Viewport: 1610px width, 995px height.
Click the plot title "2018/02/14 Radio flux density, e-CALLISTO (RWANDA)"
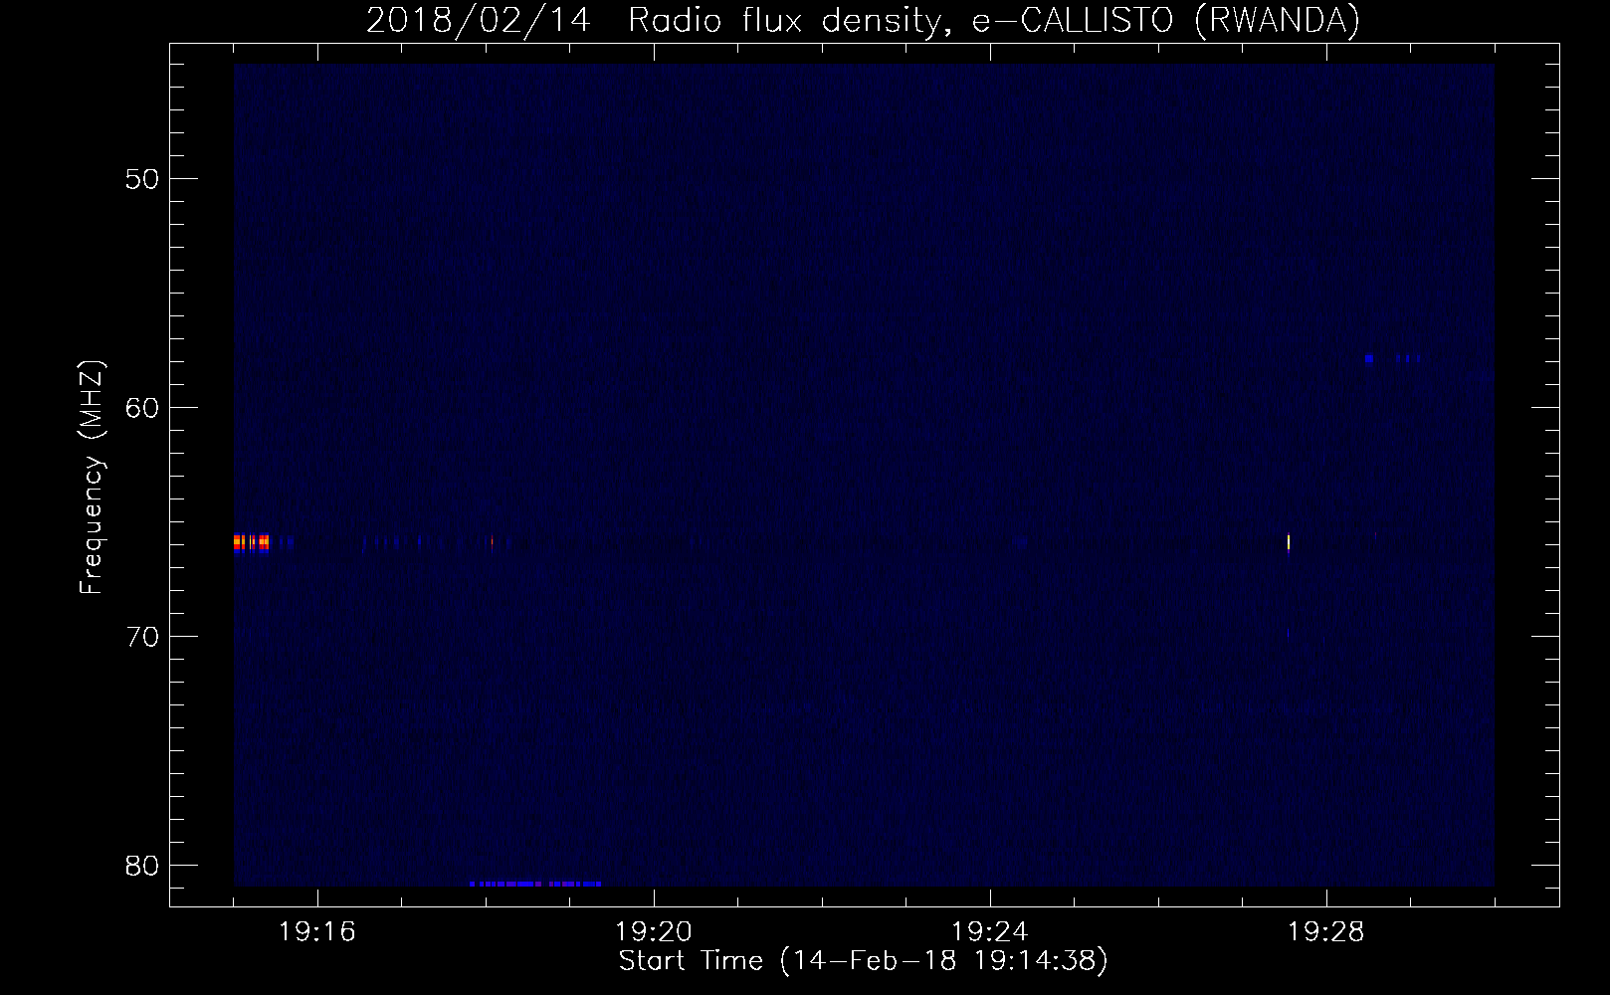click(x=863, y=20)
